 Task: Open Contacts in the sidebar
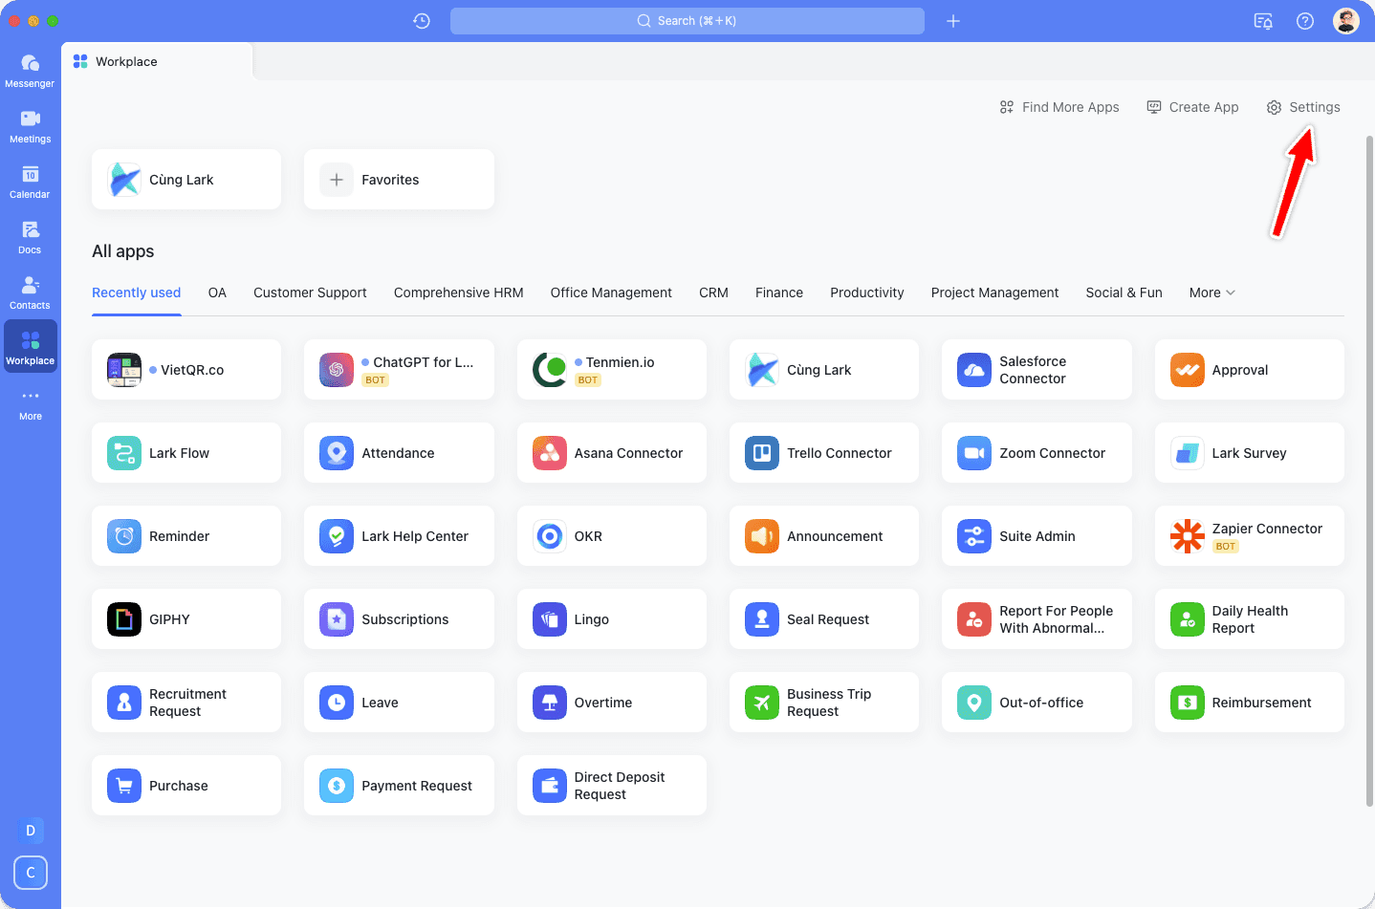click(x=30, y=292)
